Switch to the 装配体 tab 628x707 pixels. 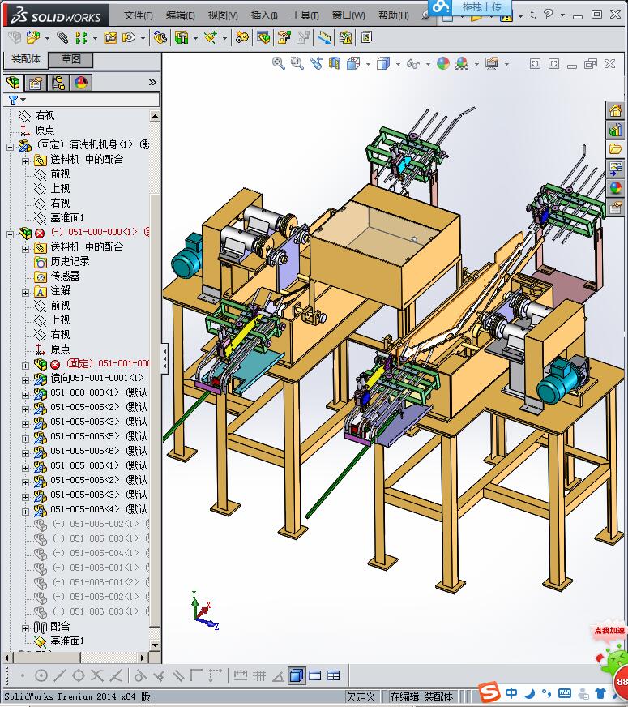coord(26,59)
